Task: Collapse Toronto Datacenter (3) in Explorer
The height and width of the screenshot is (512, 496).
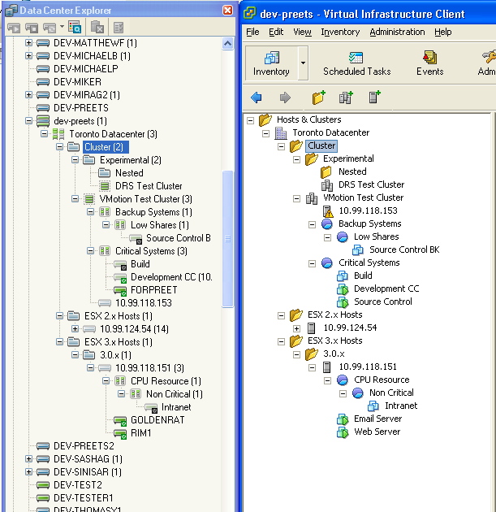Action: coord(44,133)
